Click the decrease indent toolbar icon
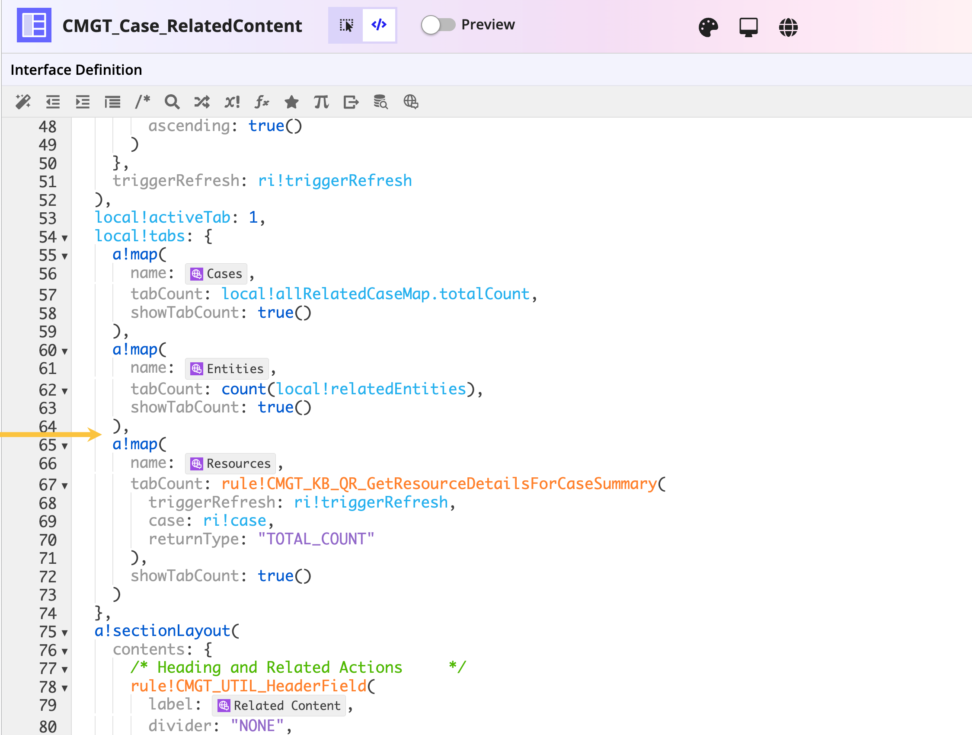The height and width of the screenshot is (735, 972). [53, 102]
